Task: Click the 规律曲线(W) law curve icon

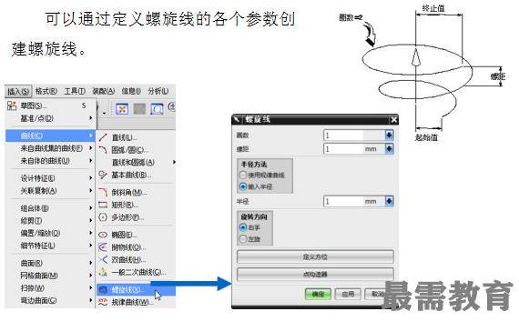Action: 103,302
